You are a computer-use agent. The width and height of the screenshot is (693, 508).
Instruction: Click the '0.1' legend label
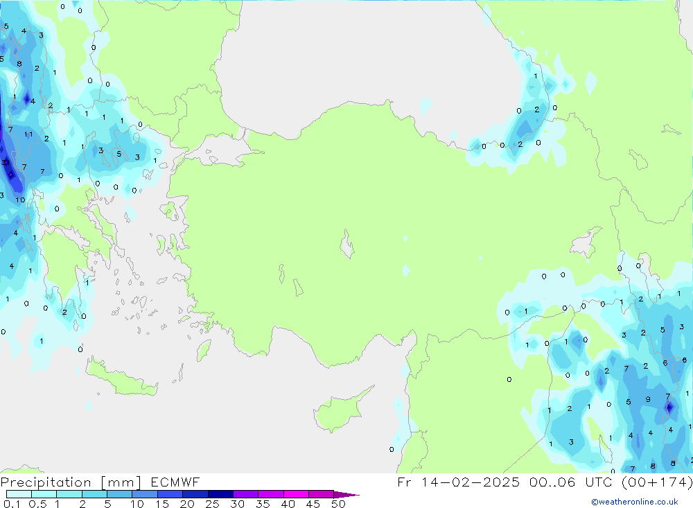coord(12,504)
